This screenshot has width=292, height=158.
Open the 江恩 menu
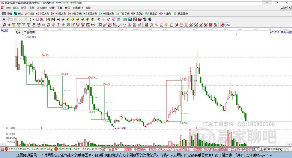pos(31,8)
